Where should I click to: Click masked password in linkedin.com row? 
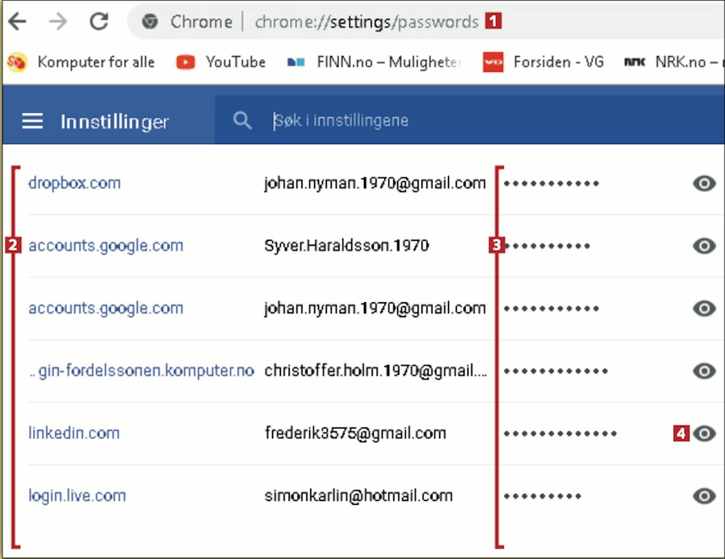(x=560, y=434)
